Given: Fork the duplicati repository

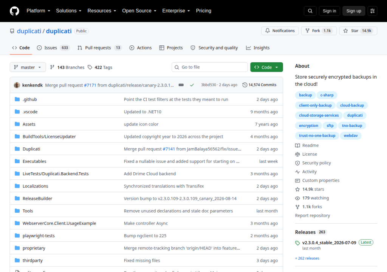Looking at the screenshot, I should (x=319, y=31).
